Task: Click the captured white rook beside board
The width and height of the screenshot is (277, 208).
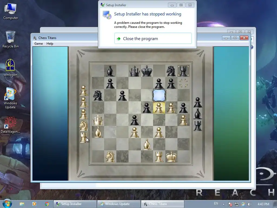Action: coord(83,137)
